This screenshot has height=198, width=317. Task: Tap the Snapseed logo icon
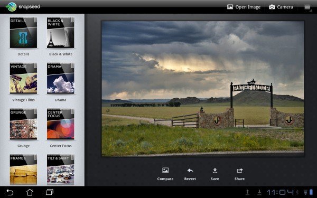click(11, 7)
